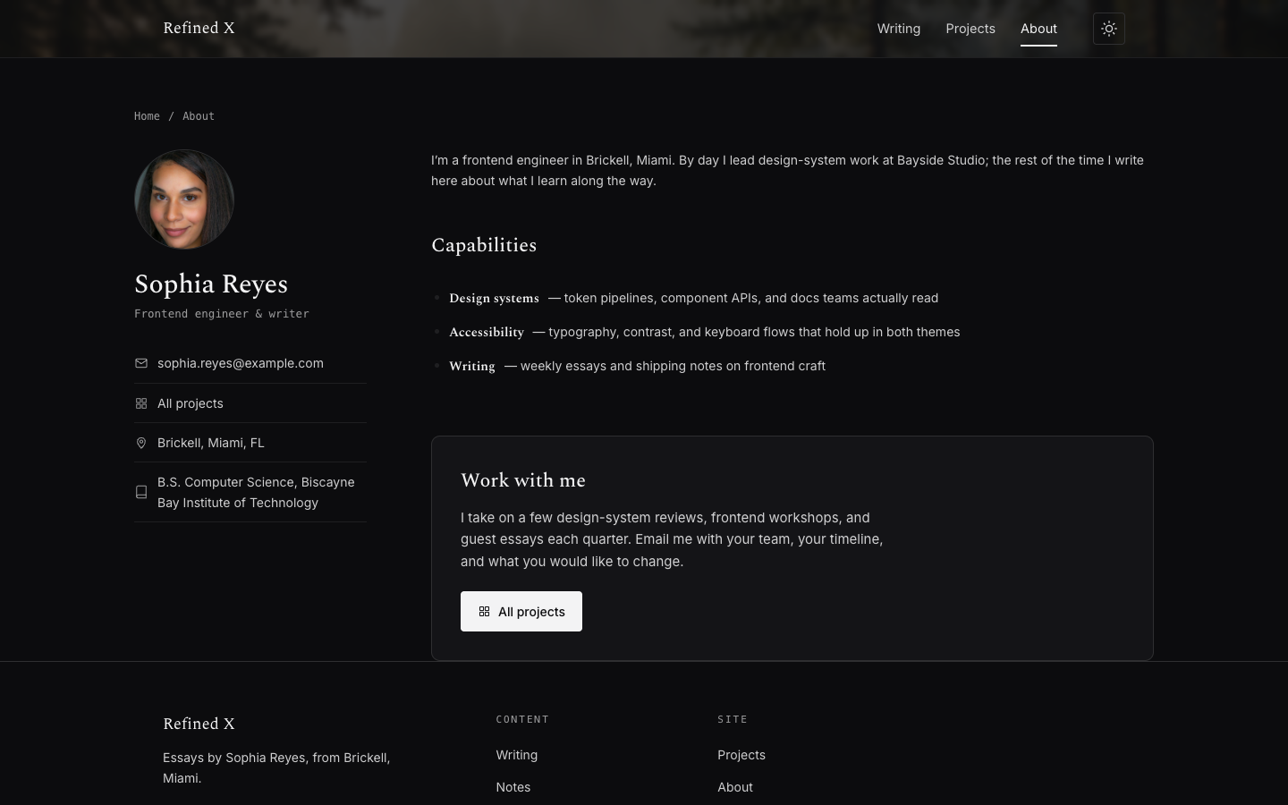Click the map pin icon beside Brickell, Miami, FL
The width and height of the screenshot is (1288, 805).
click(x=141, y=443)
